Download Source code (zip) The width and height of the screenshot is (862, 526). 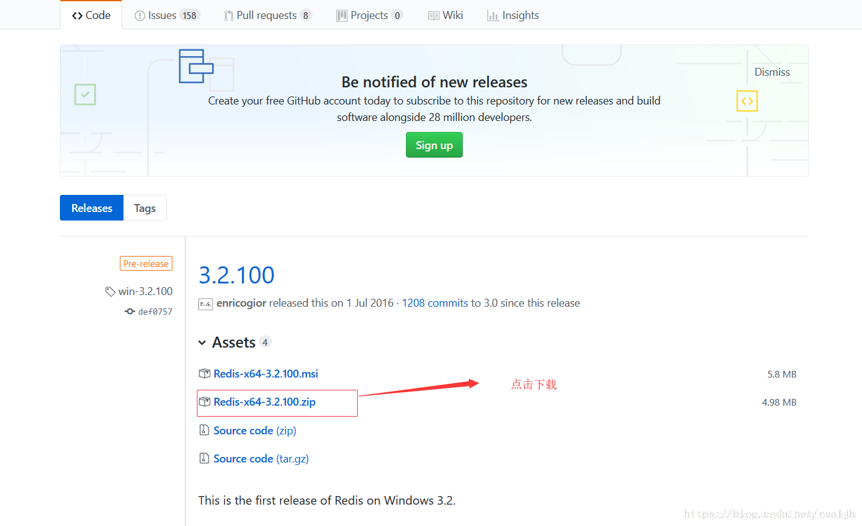[x=255, y=430]
